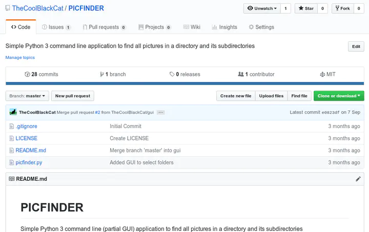
Task: Edit README.md with the pencil icon
Action: (x=358, y=179)
